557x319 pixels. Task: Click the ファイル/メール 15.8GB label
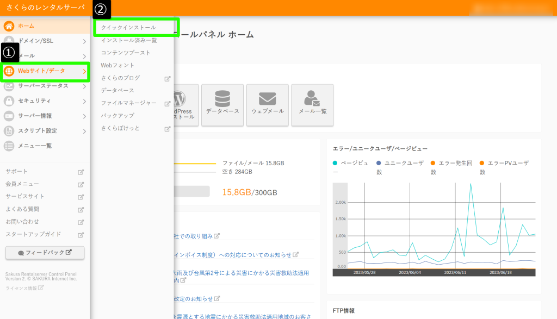tap(253, 163)
